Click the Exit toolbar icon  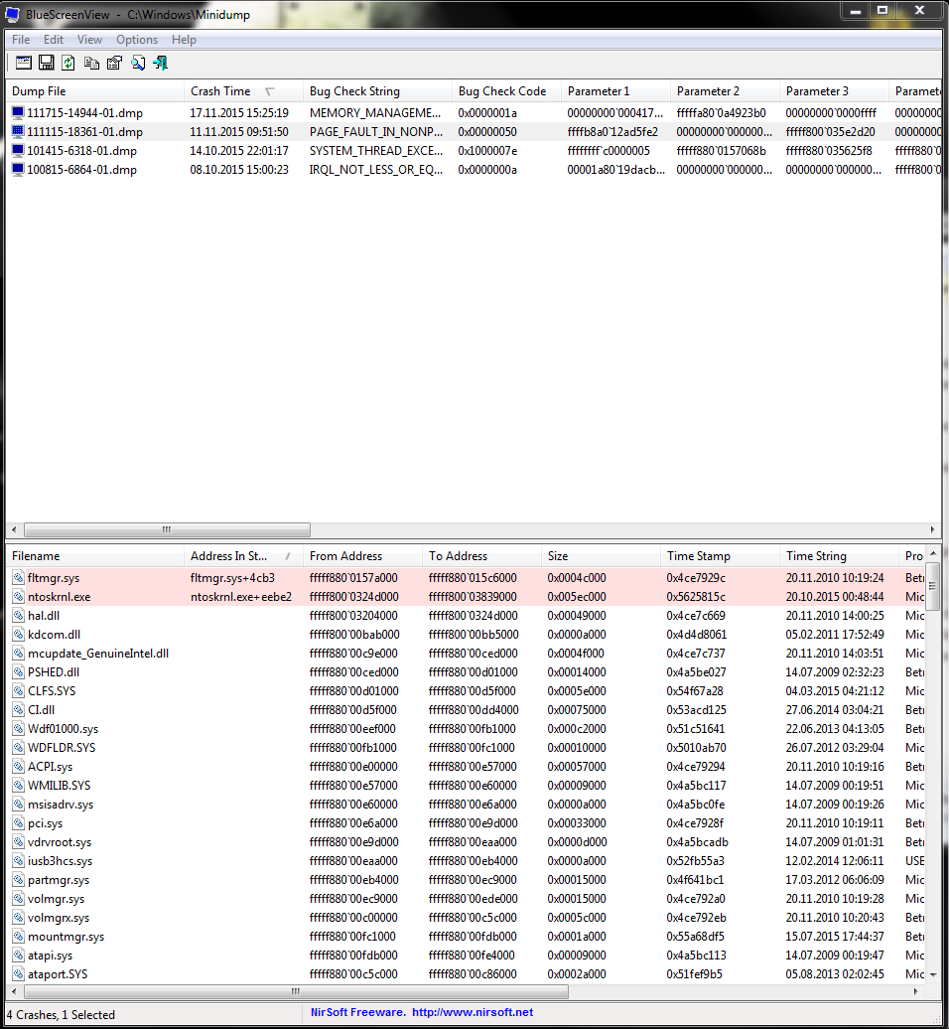pyautogui.click(x=161, y=63)
